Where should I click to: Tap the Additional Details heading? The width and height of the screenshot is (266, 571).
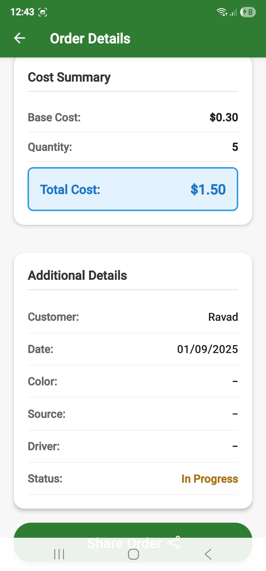point(77,276)
